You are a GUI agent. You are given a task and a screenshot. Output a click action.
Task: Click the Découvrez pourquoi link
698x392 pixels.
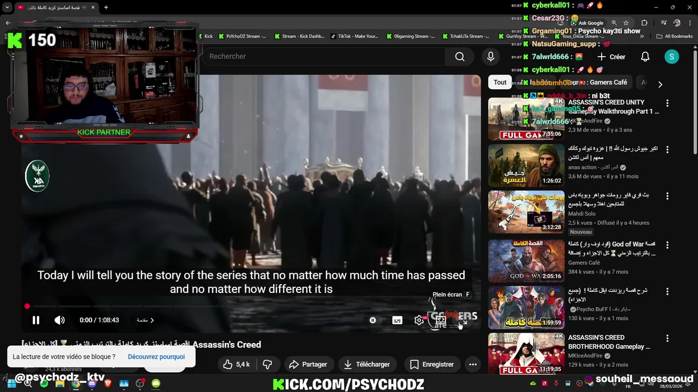coord(156,357)
